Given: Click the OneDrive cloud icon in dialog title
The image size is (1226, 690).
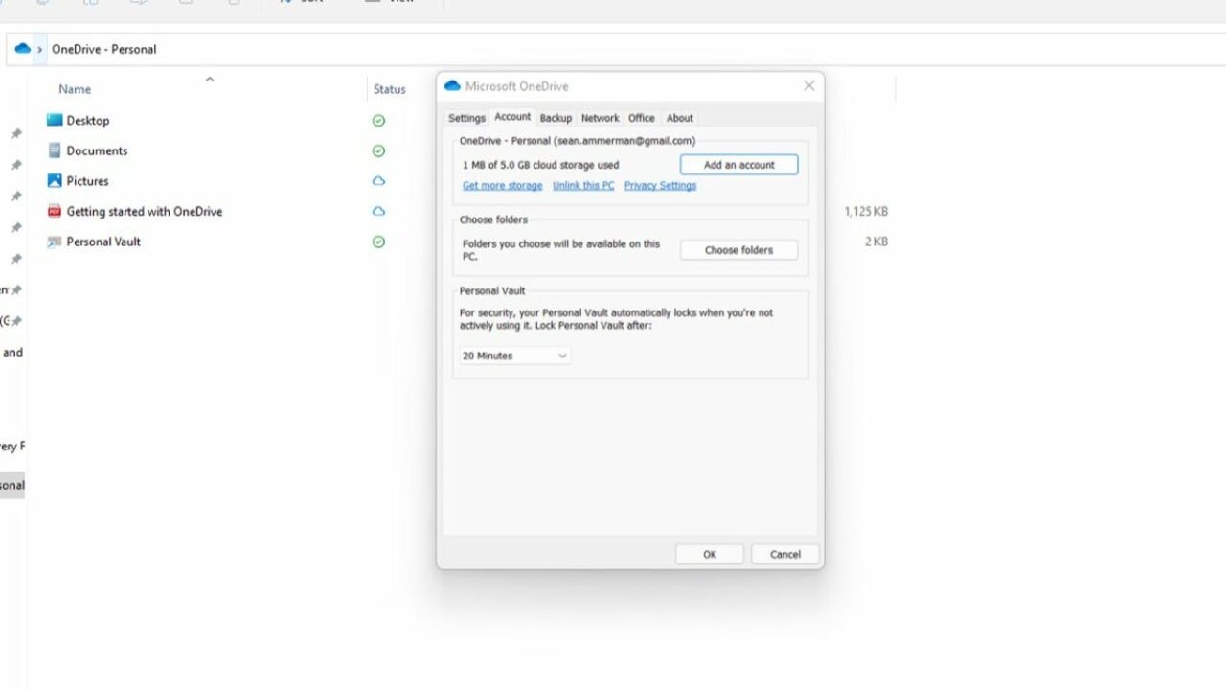Looking at the screenshot, I should coord(452,86).
